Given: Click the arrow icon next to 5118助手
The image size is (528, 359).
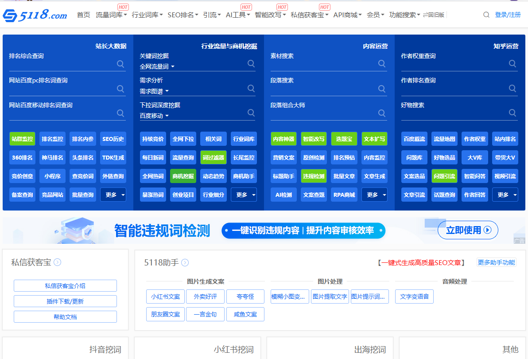Looking at the screenshot, I should click(185, 262).
